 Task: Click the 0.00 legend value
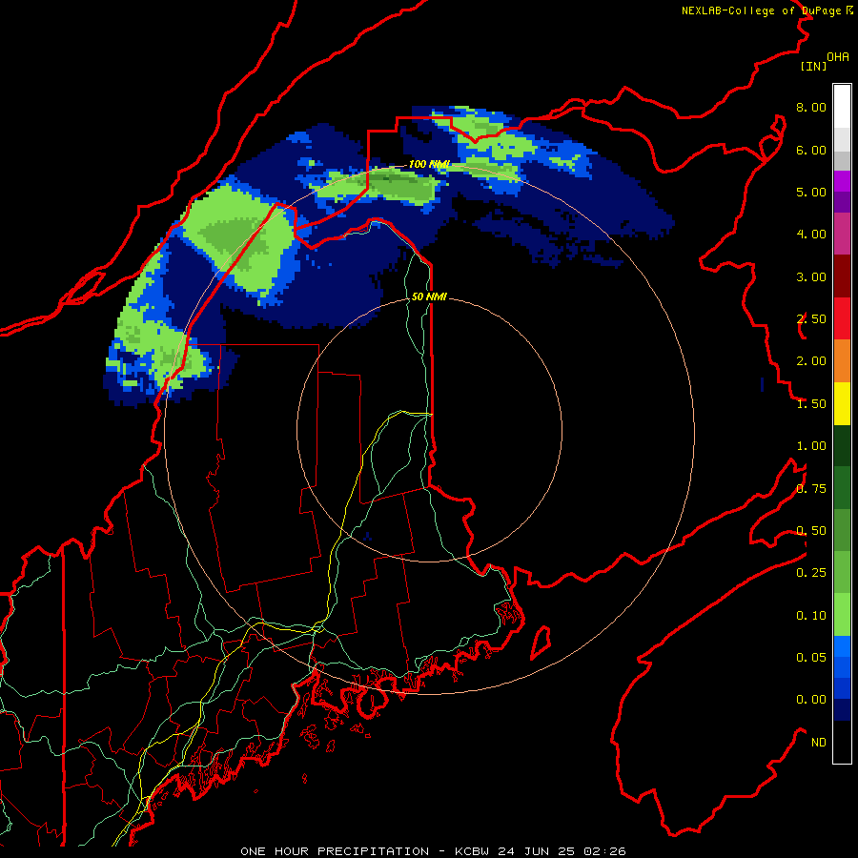[x=811, y=700]
